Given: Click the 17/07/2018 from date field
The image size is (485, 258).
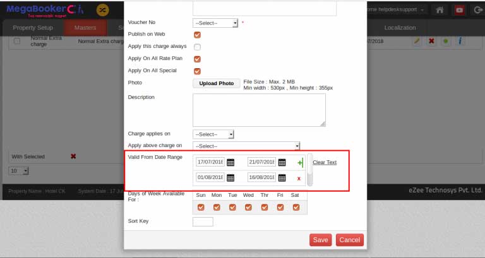Looking at the screenshot, I should coord(210,162).
